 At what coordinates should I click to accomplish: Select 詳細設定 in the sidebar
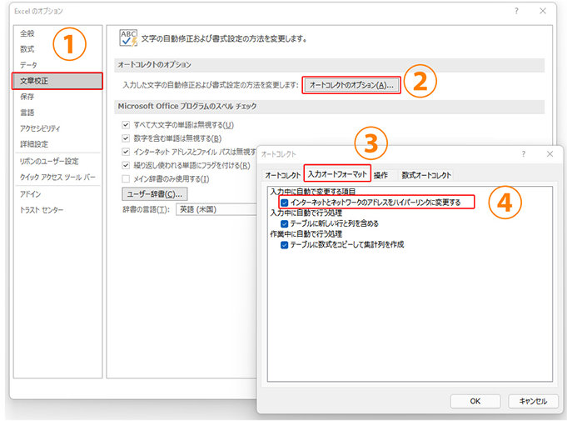point(34,144)
